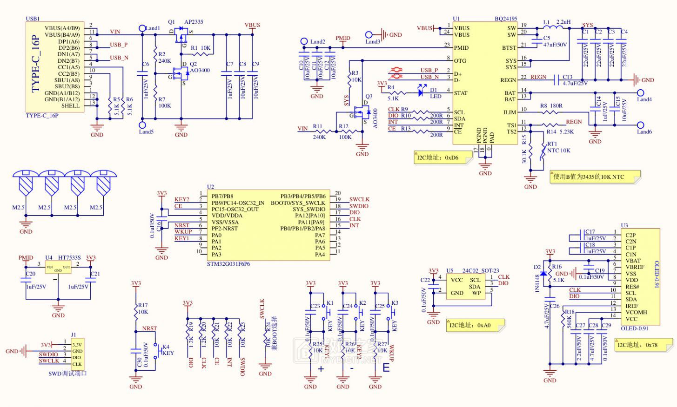Select the D2 1N4148 diode symbol
This screenshot has height=407, width=677.
click(543, 274)
